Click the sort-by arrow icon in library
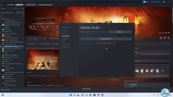 click(18, 13)
